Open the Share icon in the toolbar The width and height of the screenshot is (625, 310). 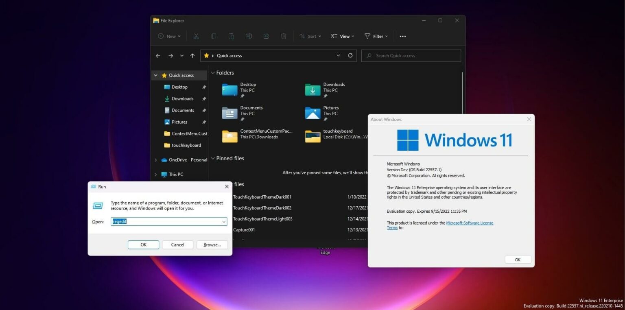coord(266,36)
